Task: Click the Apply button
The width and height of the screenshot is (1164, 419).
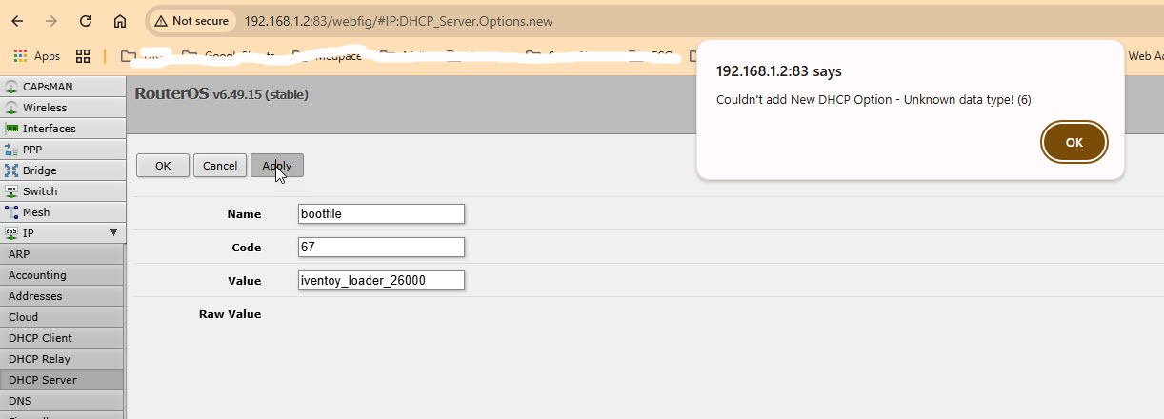Action: [277, 166]
